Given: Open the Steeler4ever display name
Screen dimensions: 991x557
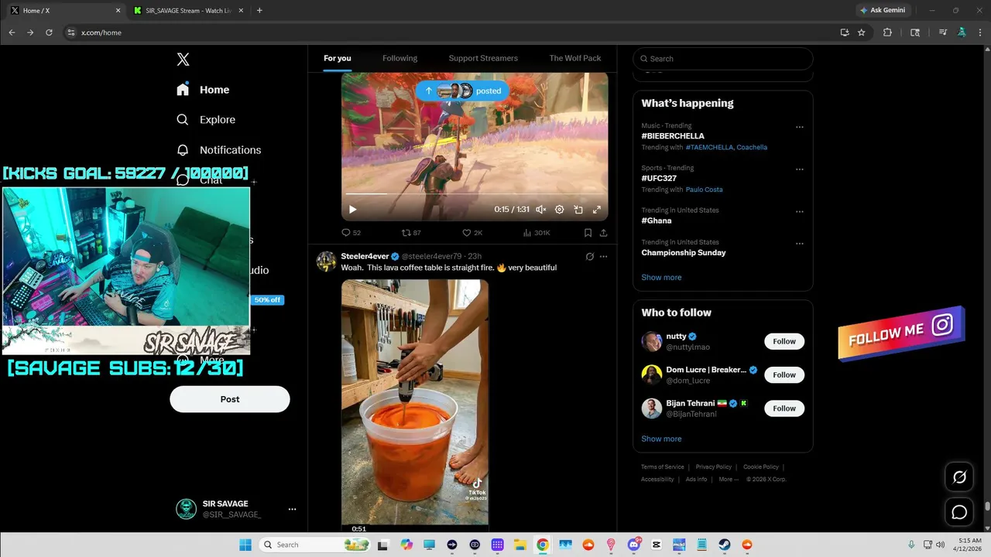Looking at the screenshot, I should tap(365, 256).
